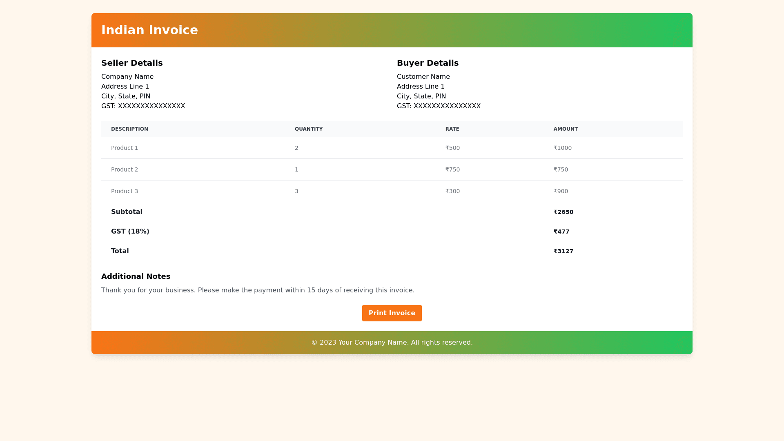
Task: Click the Total amount ₹3127
Action: (563, 251)
